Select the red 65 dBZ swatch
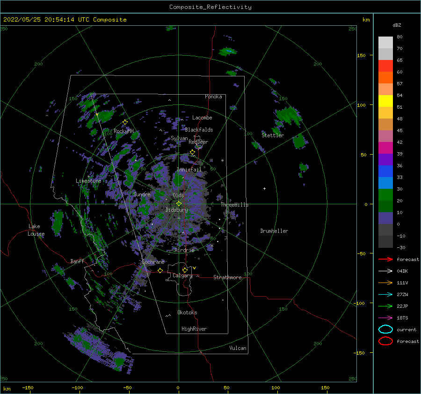This screenshot has height=394, width=421. tap(385, 66)
